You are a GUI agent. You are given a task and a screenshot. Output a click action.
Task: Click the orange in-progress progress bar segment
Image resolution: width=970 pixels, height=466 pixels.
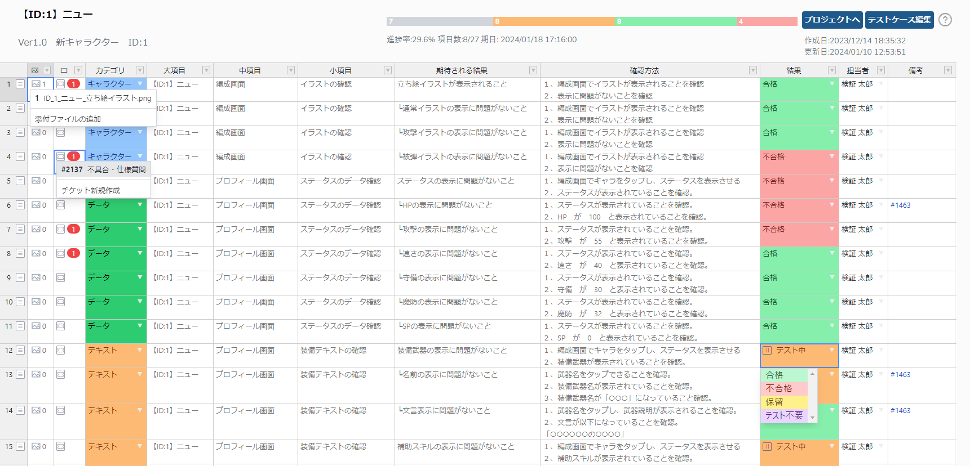tap(554, 21)
